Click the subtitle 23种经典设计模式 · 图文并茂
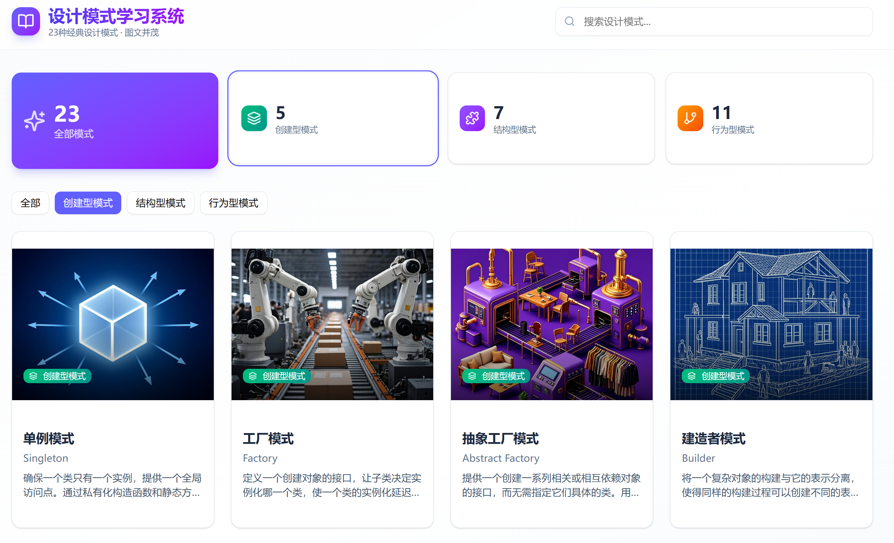 tap(103, 32)
